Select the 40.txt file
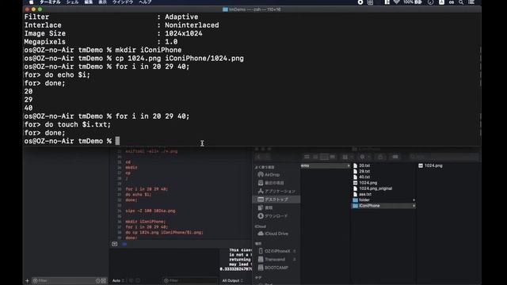Screen dimensions: 507x285 point(361,177)
